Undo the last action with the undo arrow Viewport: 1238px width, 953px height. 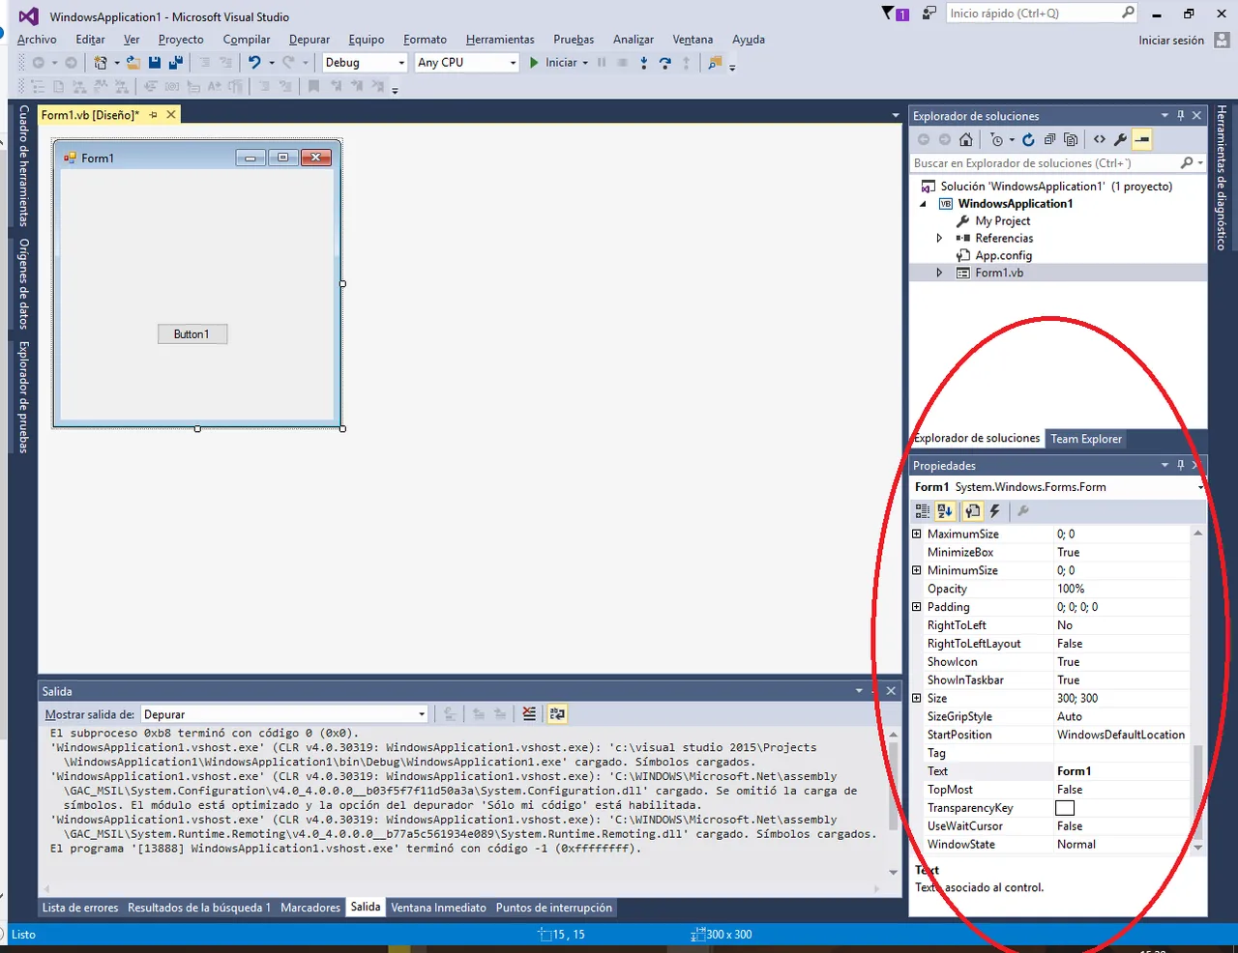(254, 63)
